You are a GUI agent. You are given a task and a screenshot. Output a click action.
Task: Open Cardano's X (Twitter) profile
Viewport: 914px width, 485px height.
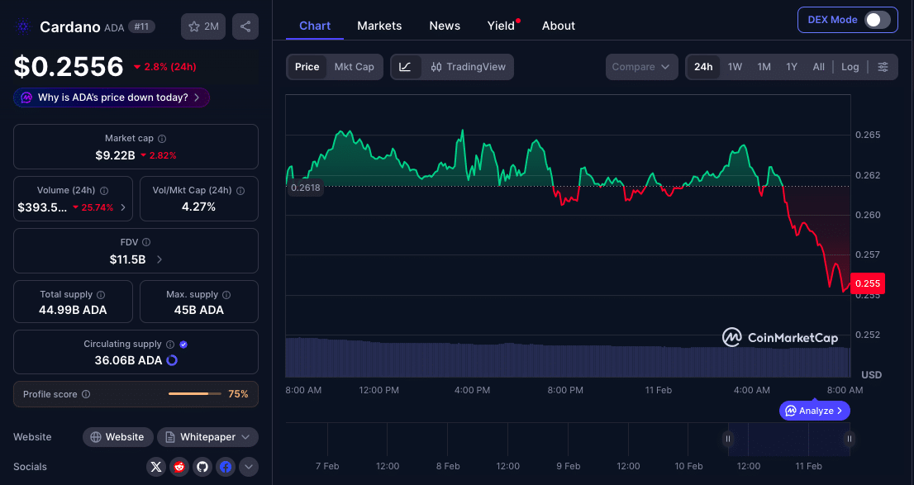156,467
